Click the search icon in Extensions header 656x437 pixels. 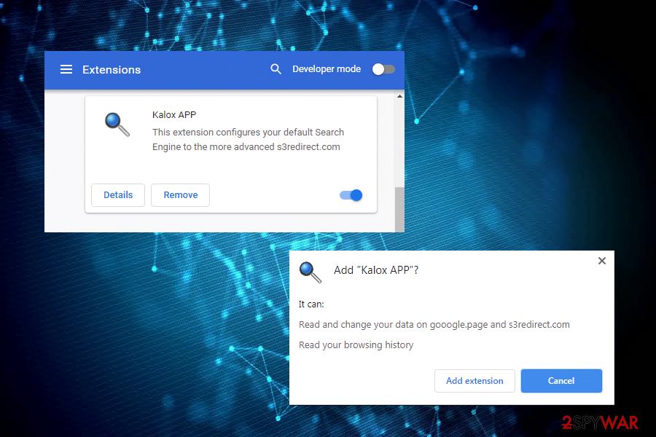tap(276, 69)
